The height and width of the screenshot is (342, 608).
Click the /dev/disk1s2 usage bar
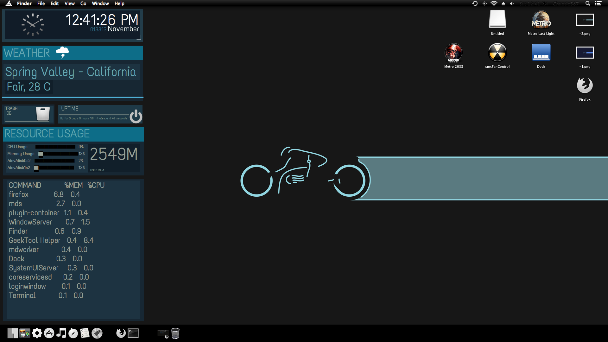pos(54,168)
